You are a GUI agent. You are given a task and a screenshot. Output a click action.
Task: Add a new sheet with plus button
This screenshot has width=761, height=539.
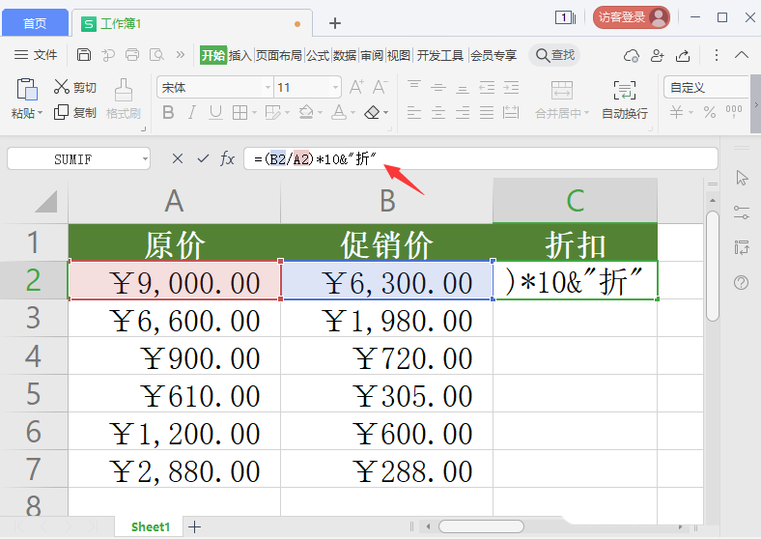pos(194,526)
